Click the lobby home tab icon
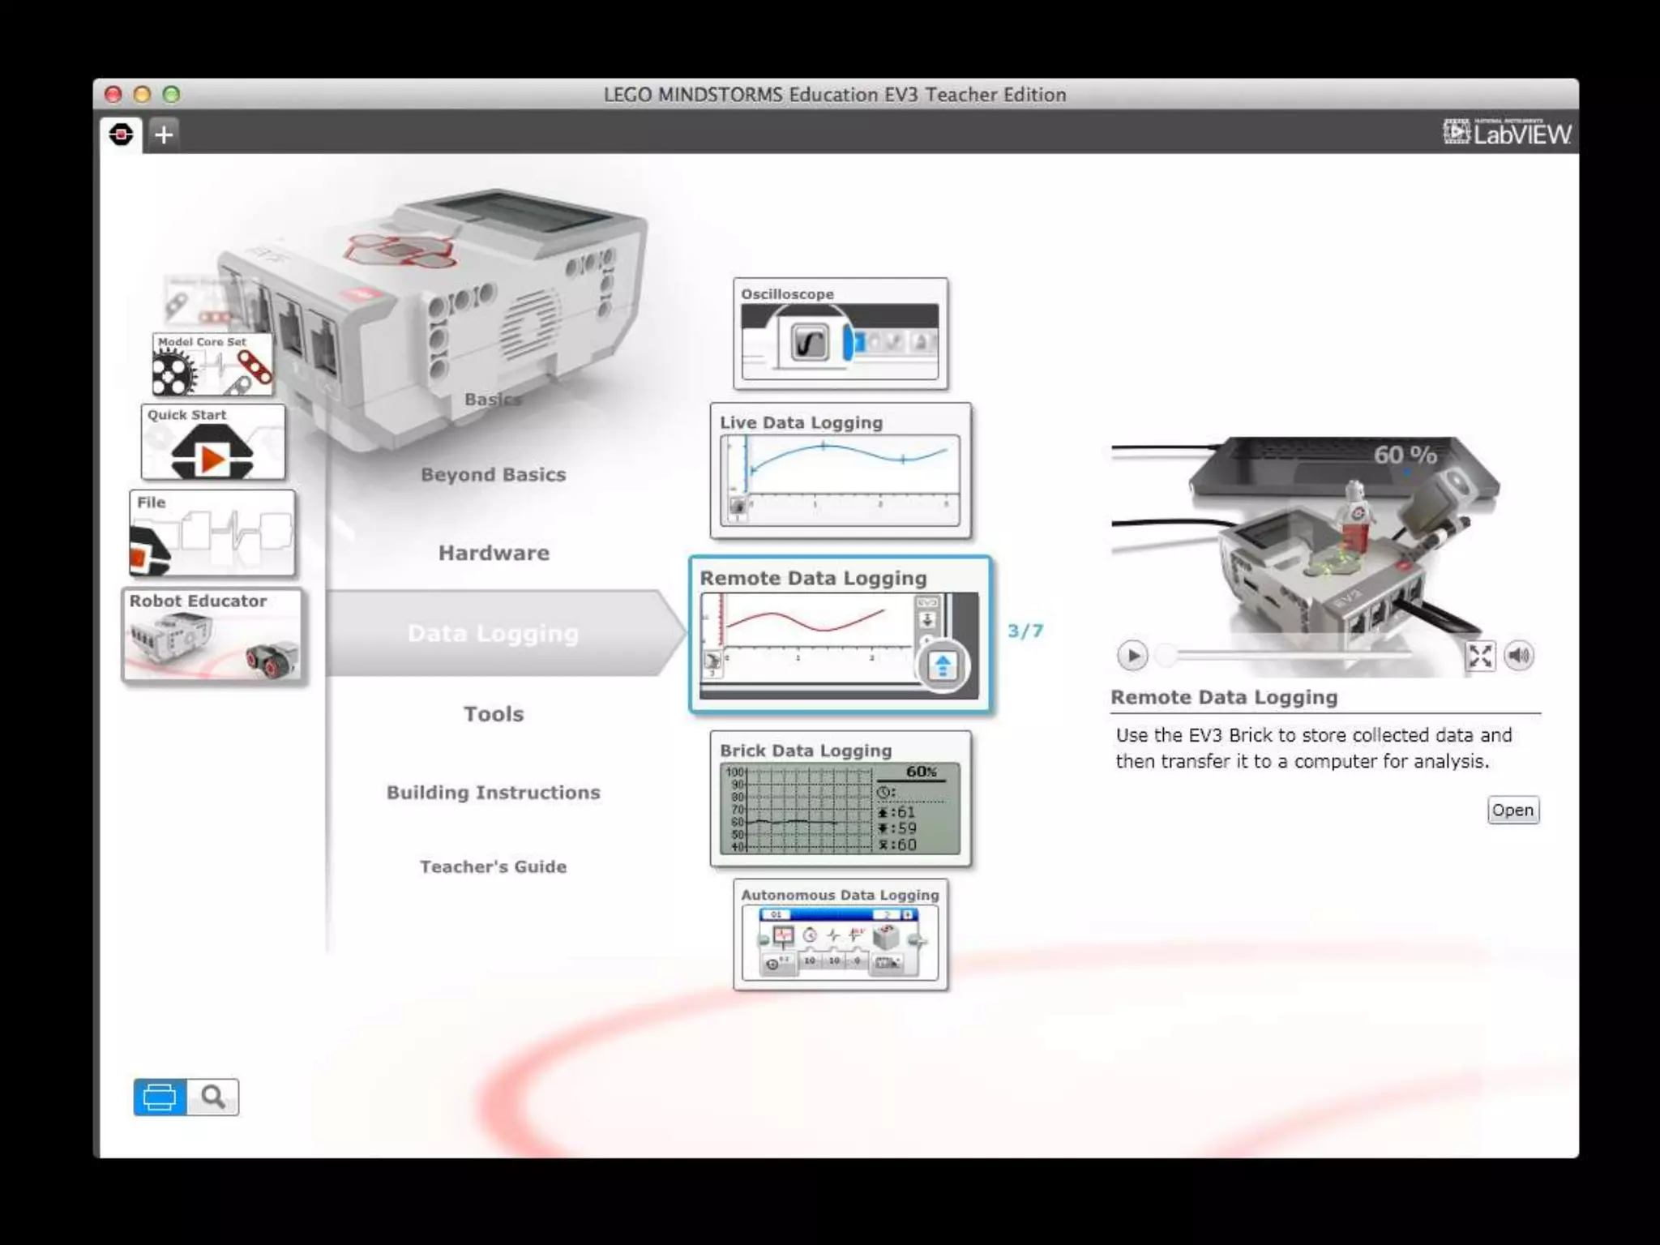 [x=122, y=134]
